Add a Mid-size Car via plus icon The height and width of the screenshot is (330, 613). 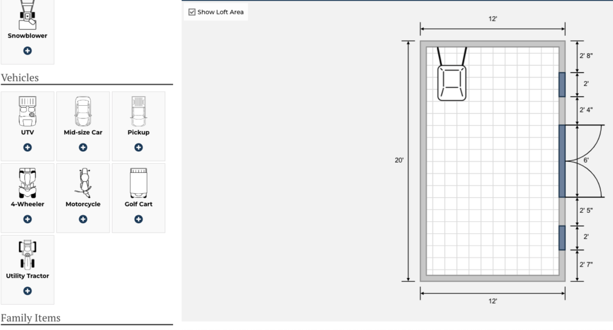(83, 147)
